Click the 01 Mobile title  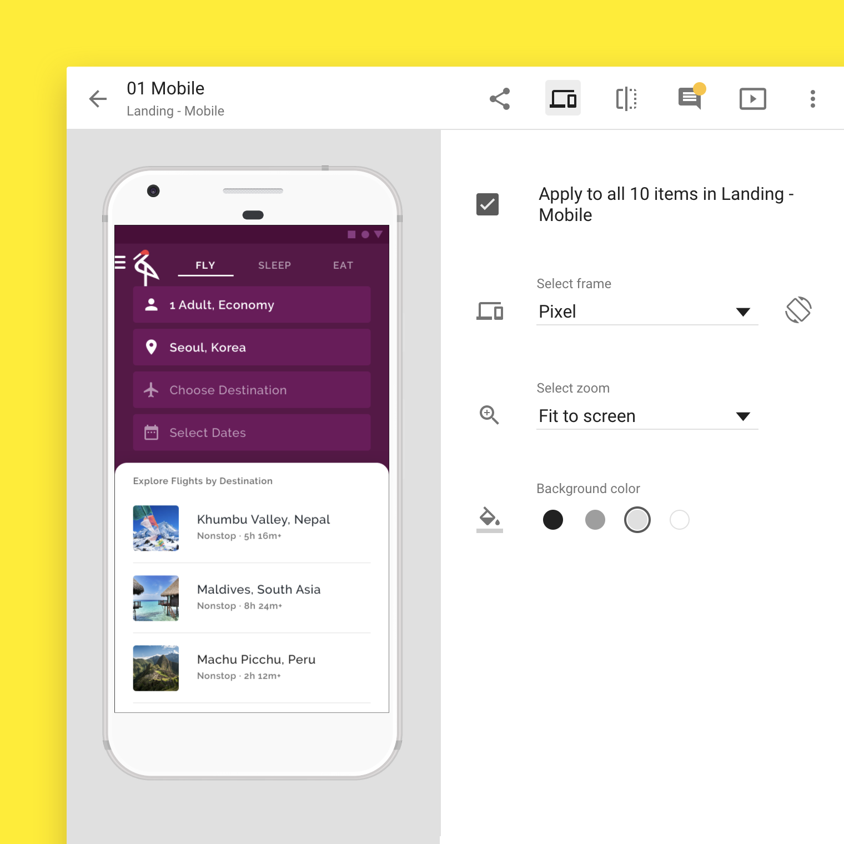click(x=165, y=88)
